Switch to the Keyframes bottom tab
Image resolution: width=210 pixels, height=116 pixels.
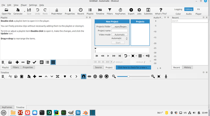tap(7, 107)
